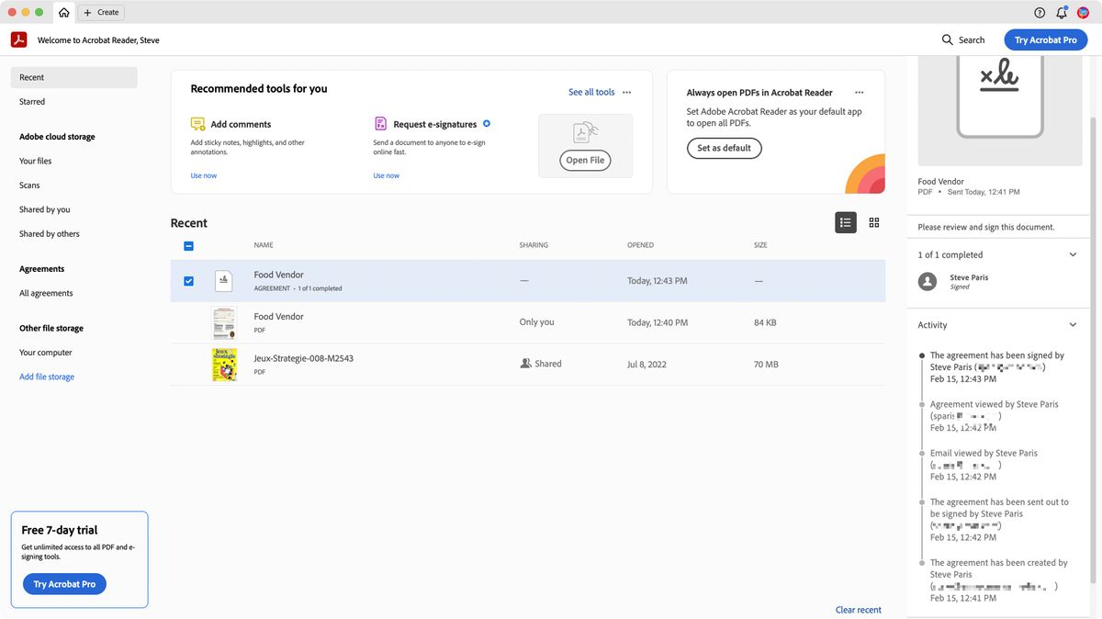The image size is (1102, 619).
Task: Uncheck the Food Vendor agreement checkbox
Action: [x=188, y=281]
